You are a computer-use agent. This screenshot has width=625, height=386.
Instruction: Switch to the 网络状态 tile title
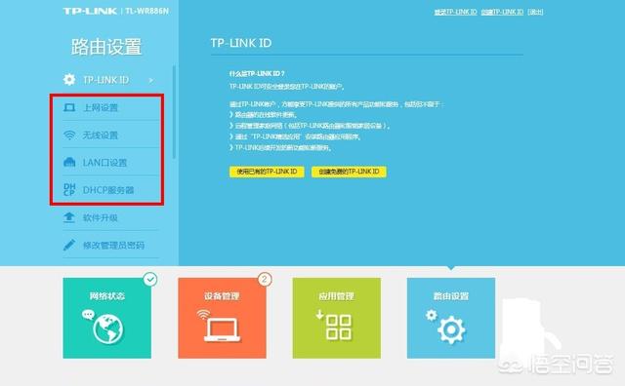click(x=106, y=295)
